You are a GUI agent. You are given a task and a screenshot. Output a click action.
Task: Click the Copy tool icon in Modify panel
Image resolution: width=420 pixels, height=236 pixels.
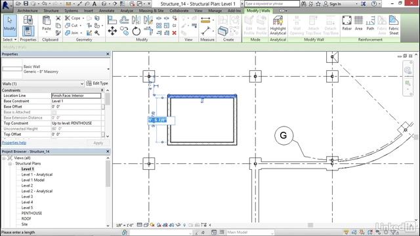coord(124,31)
